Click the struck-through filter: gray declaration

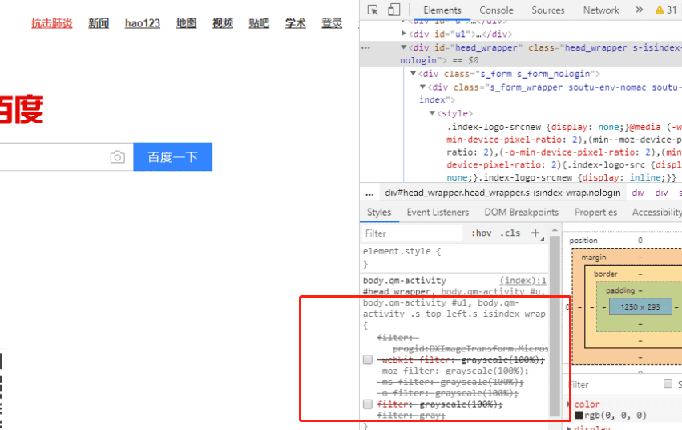click(411, 416)
